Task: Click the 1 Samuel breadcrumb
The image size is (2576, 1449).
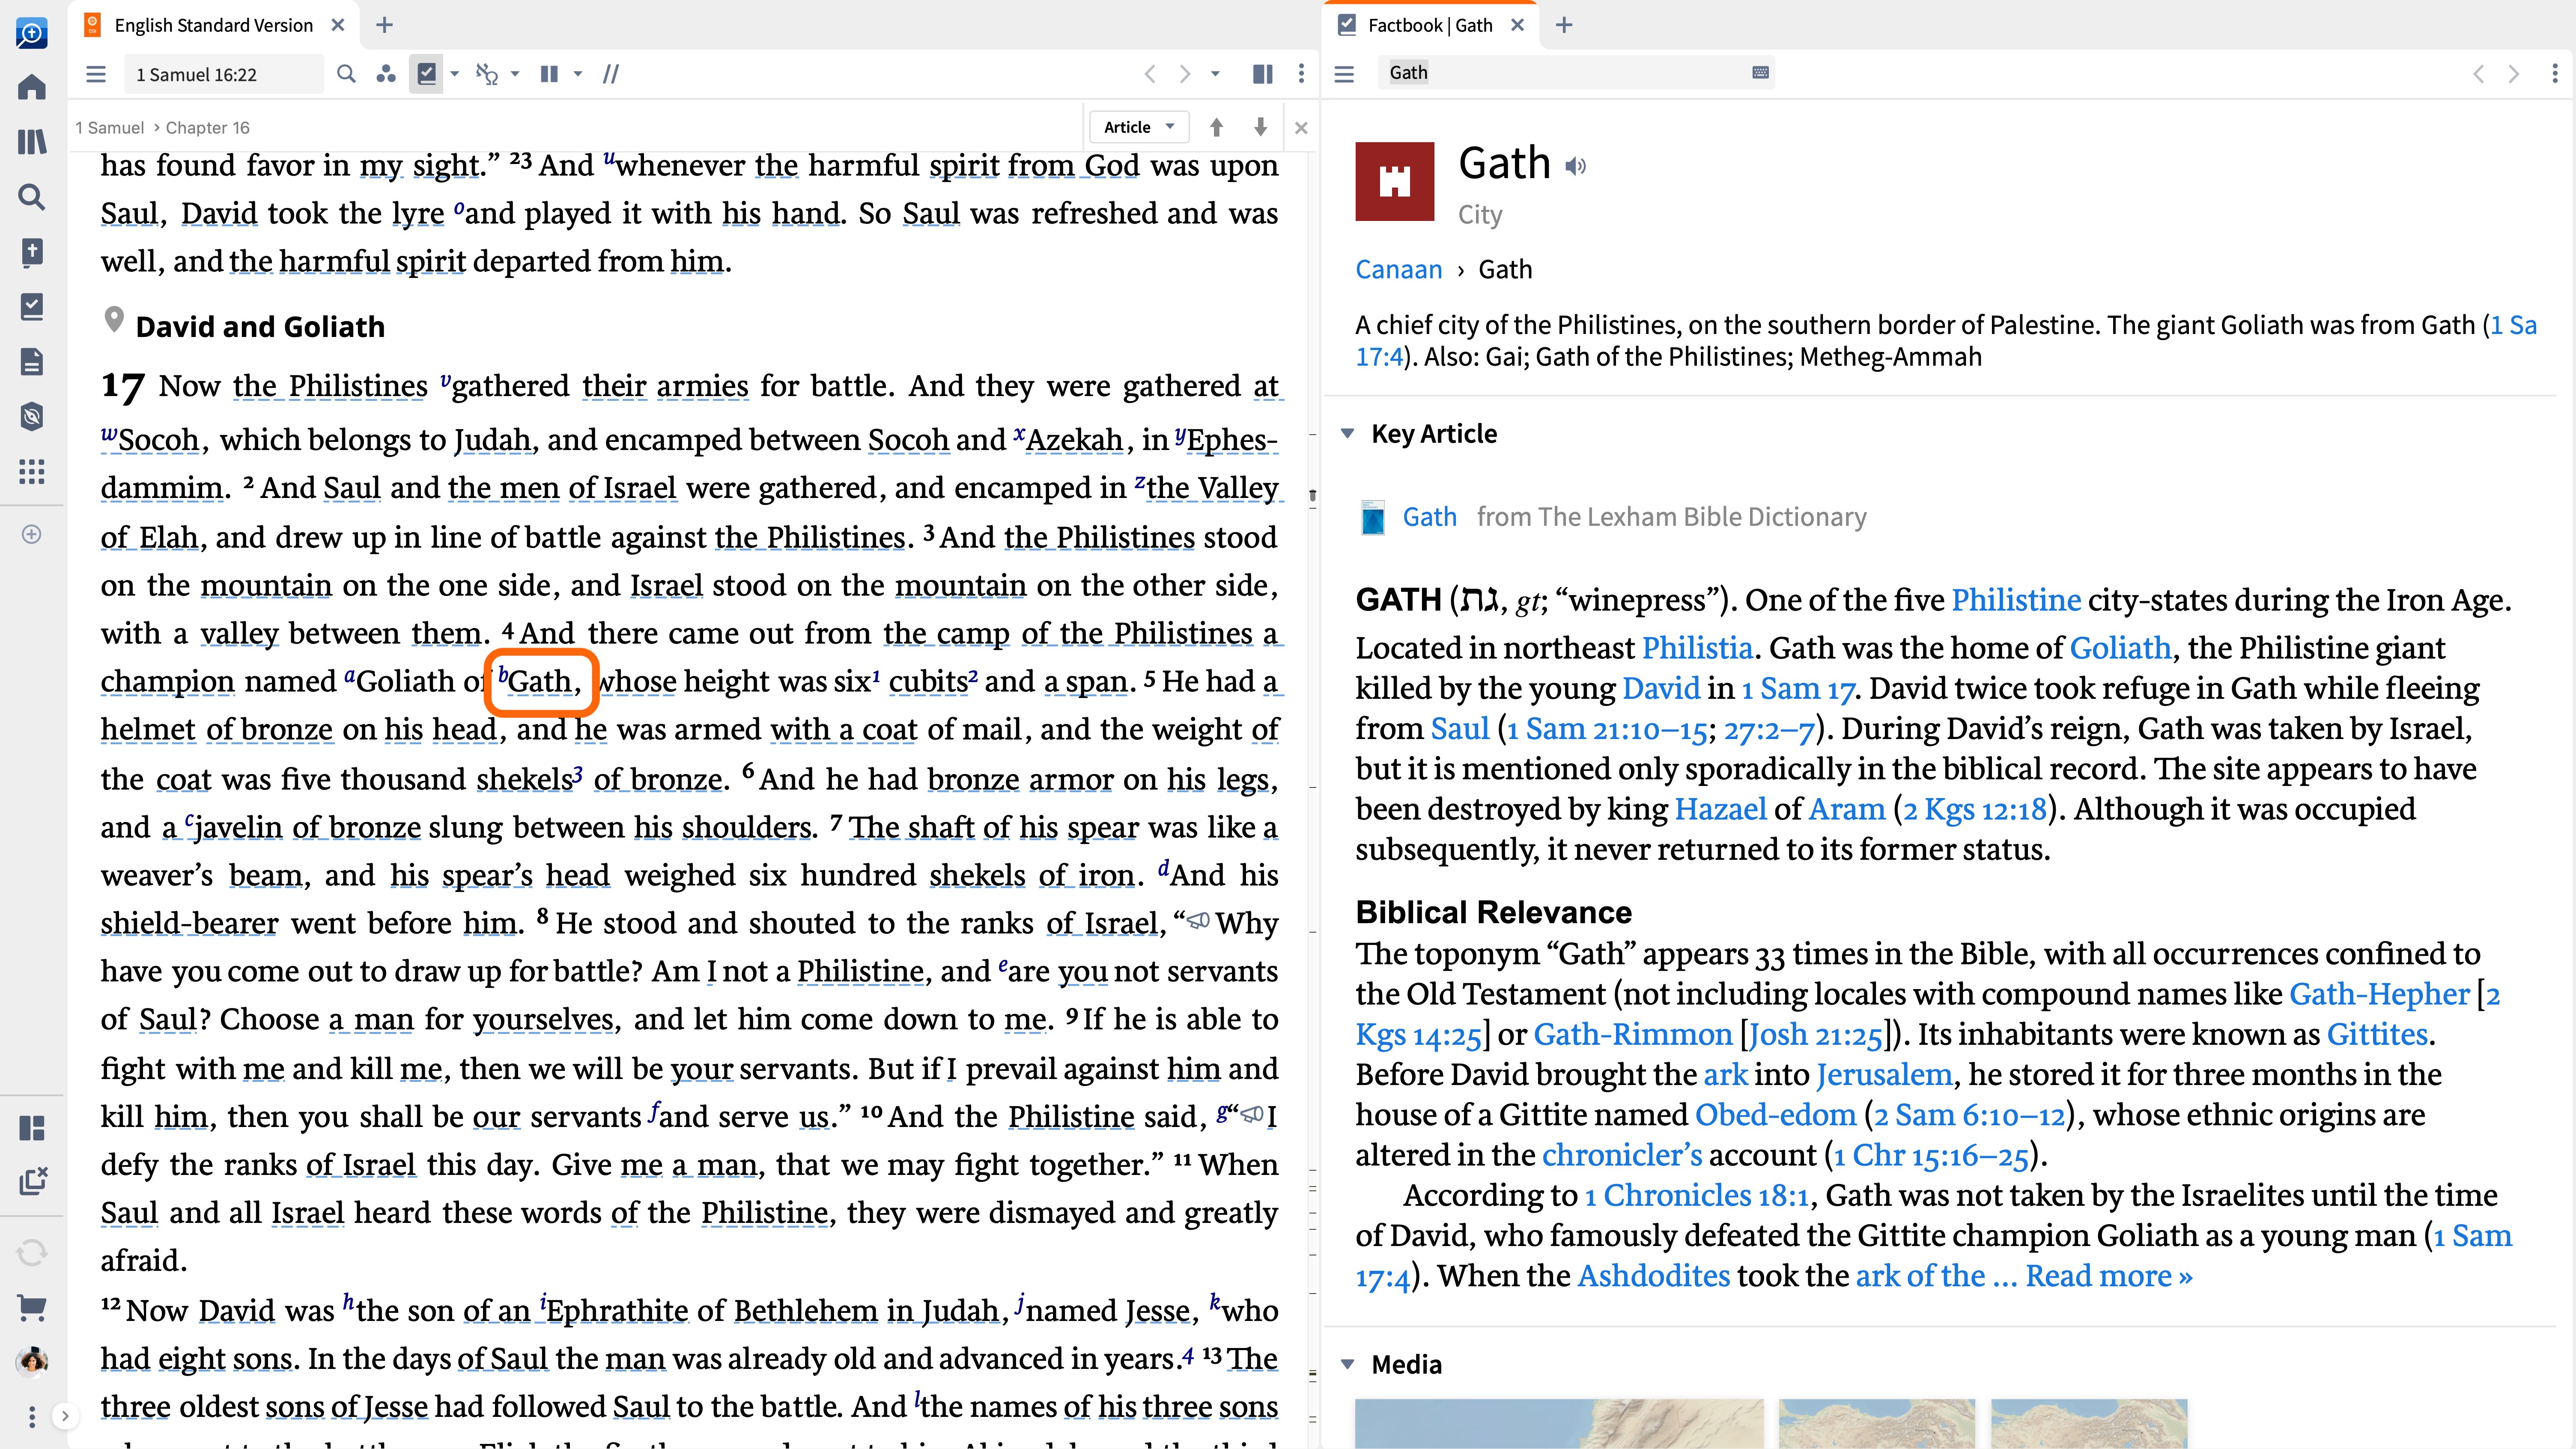Action: (x=110, y=127)
